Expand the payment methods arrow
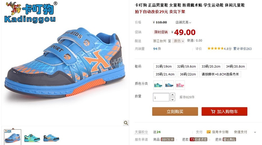The width and height of the screenshot is (262, 145). point(255,132)
